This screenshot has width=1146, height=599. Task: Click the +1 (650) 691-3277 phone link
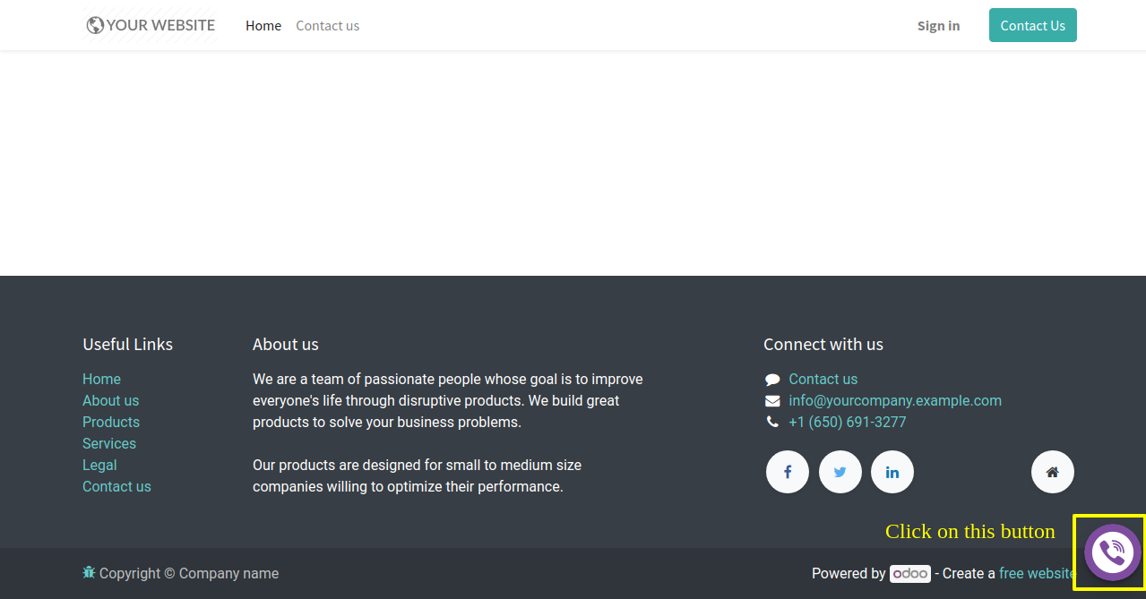(x=847, y=422)
